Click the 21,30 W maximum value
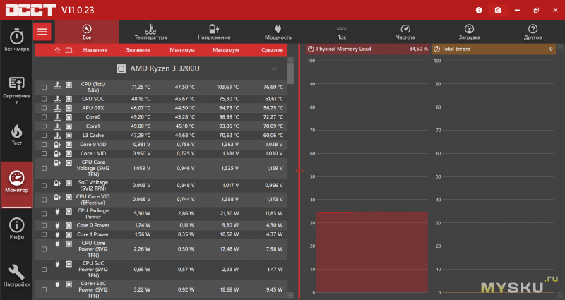 pyautogui.click(x=230, y=214)
